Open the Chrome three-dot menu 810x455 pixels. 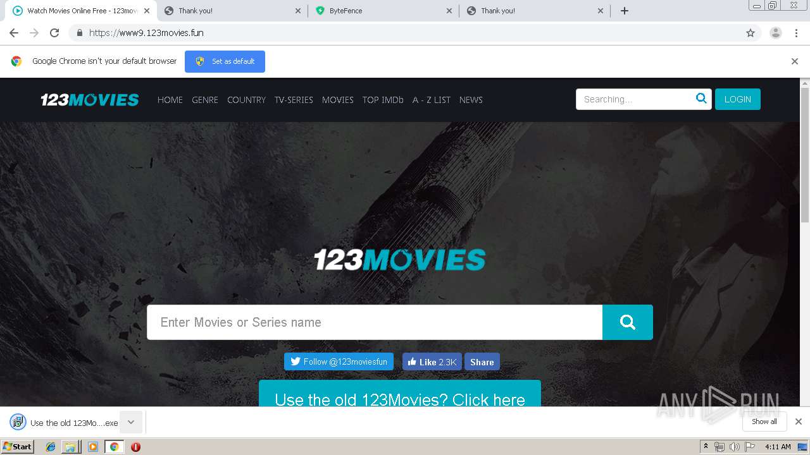pyautogui.click(x=796, y=33)
